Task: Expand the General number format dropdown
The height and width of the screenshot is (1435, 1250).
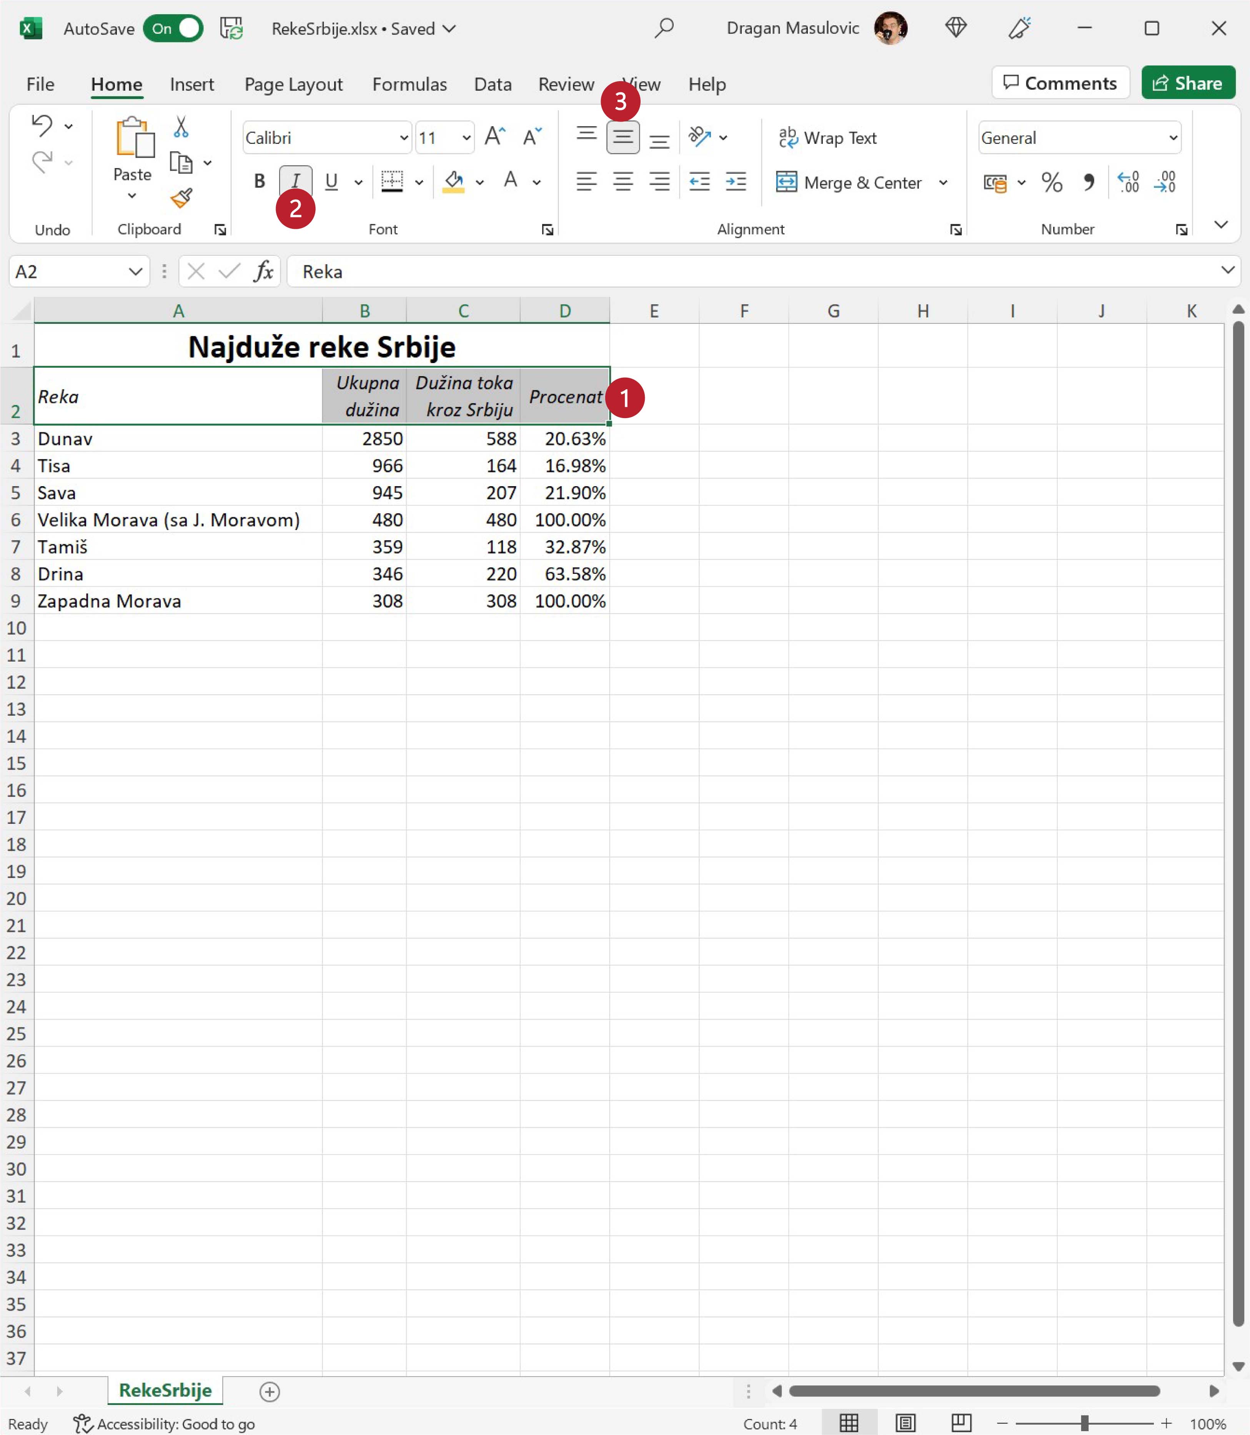Action: pyautogui.click(x=1173, y=138)
